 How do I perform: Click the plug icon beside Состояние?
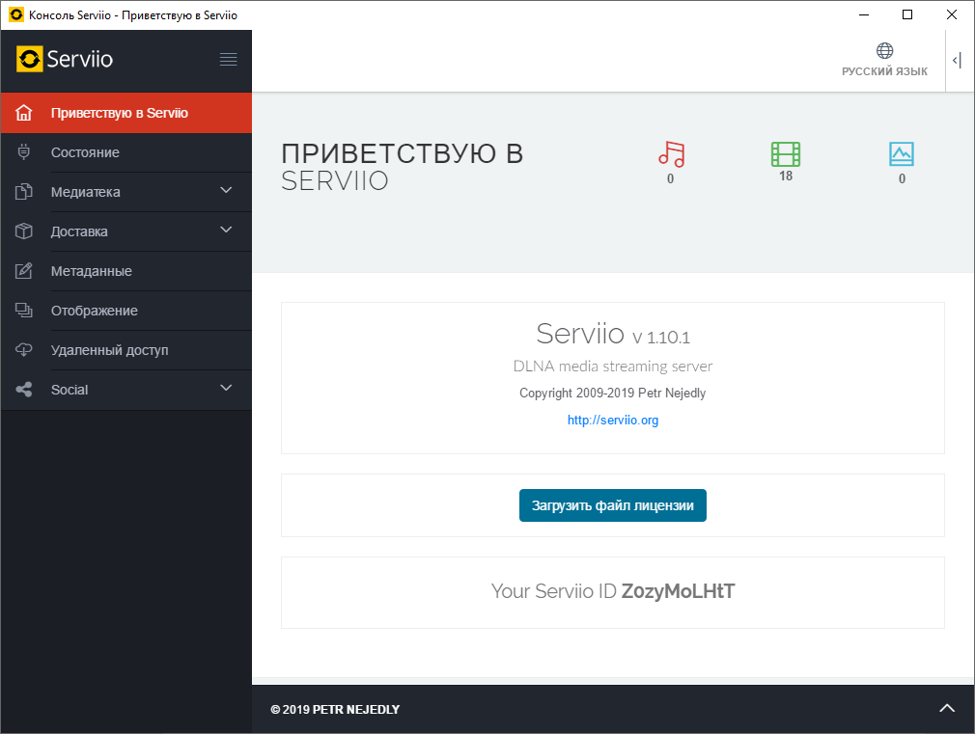coord(23,151)
